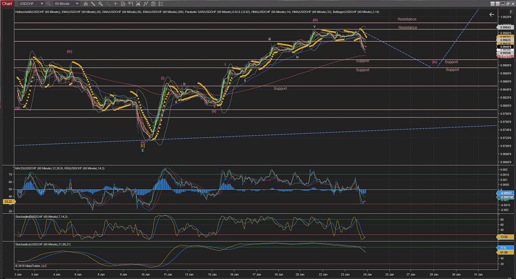
Task: Click the bar/chart style icon
Action: [85, 4]
